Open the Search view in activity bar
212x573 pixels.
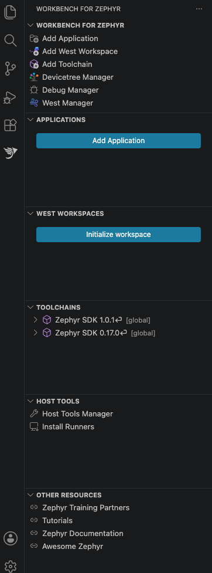coord(10,40)
